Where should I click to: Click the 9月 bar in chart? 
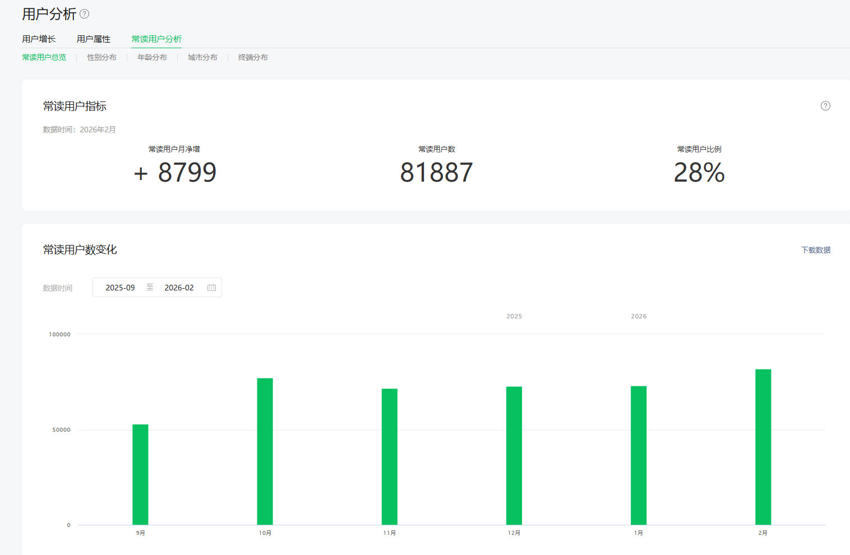[140, 474]
